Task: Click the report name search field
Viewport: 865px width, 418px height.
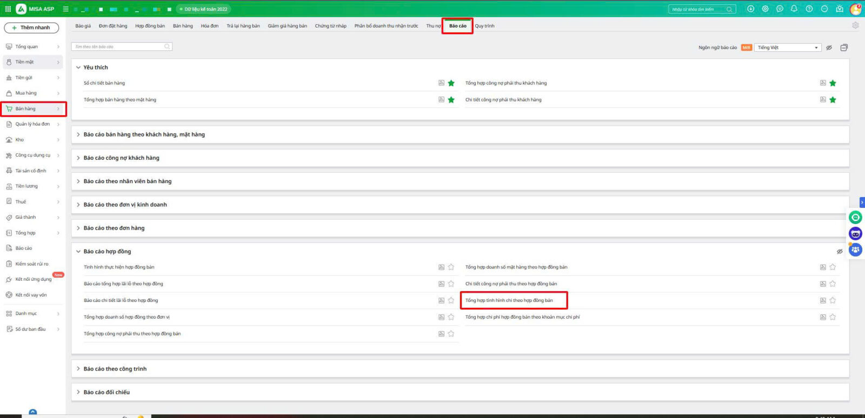Action: pyautogui.click(x=119, y=47)
